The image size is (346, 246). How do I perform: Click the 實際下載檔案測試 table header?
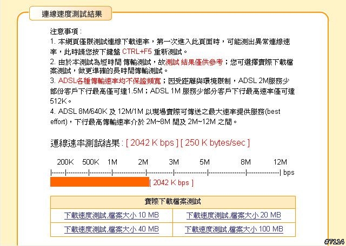click(173, 202)
